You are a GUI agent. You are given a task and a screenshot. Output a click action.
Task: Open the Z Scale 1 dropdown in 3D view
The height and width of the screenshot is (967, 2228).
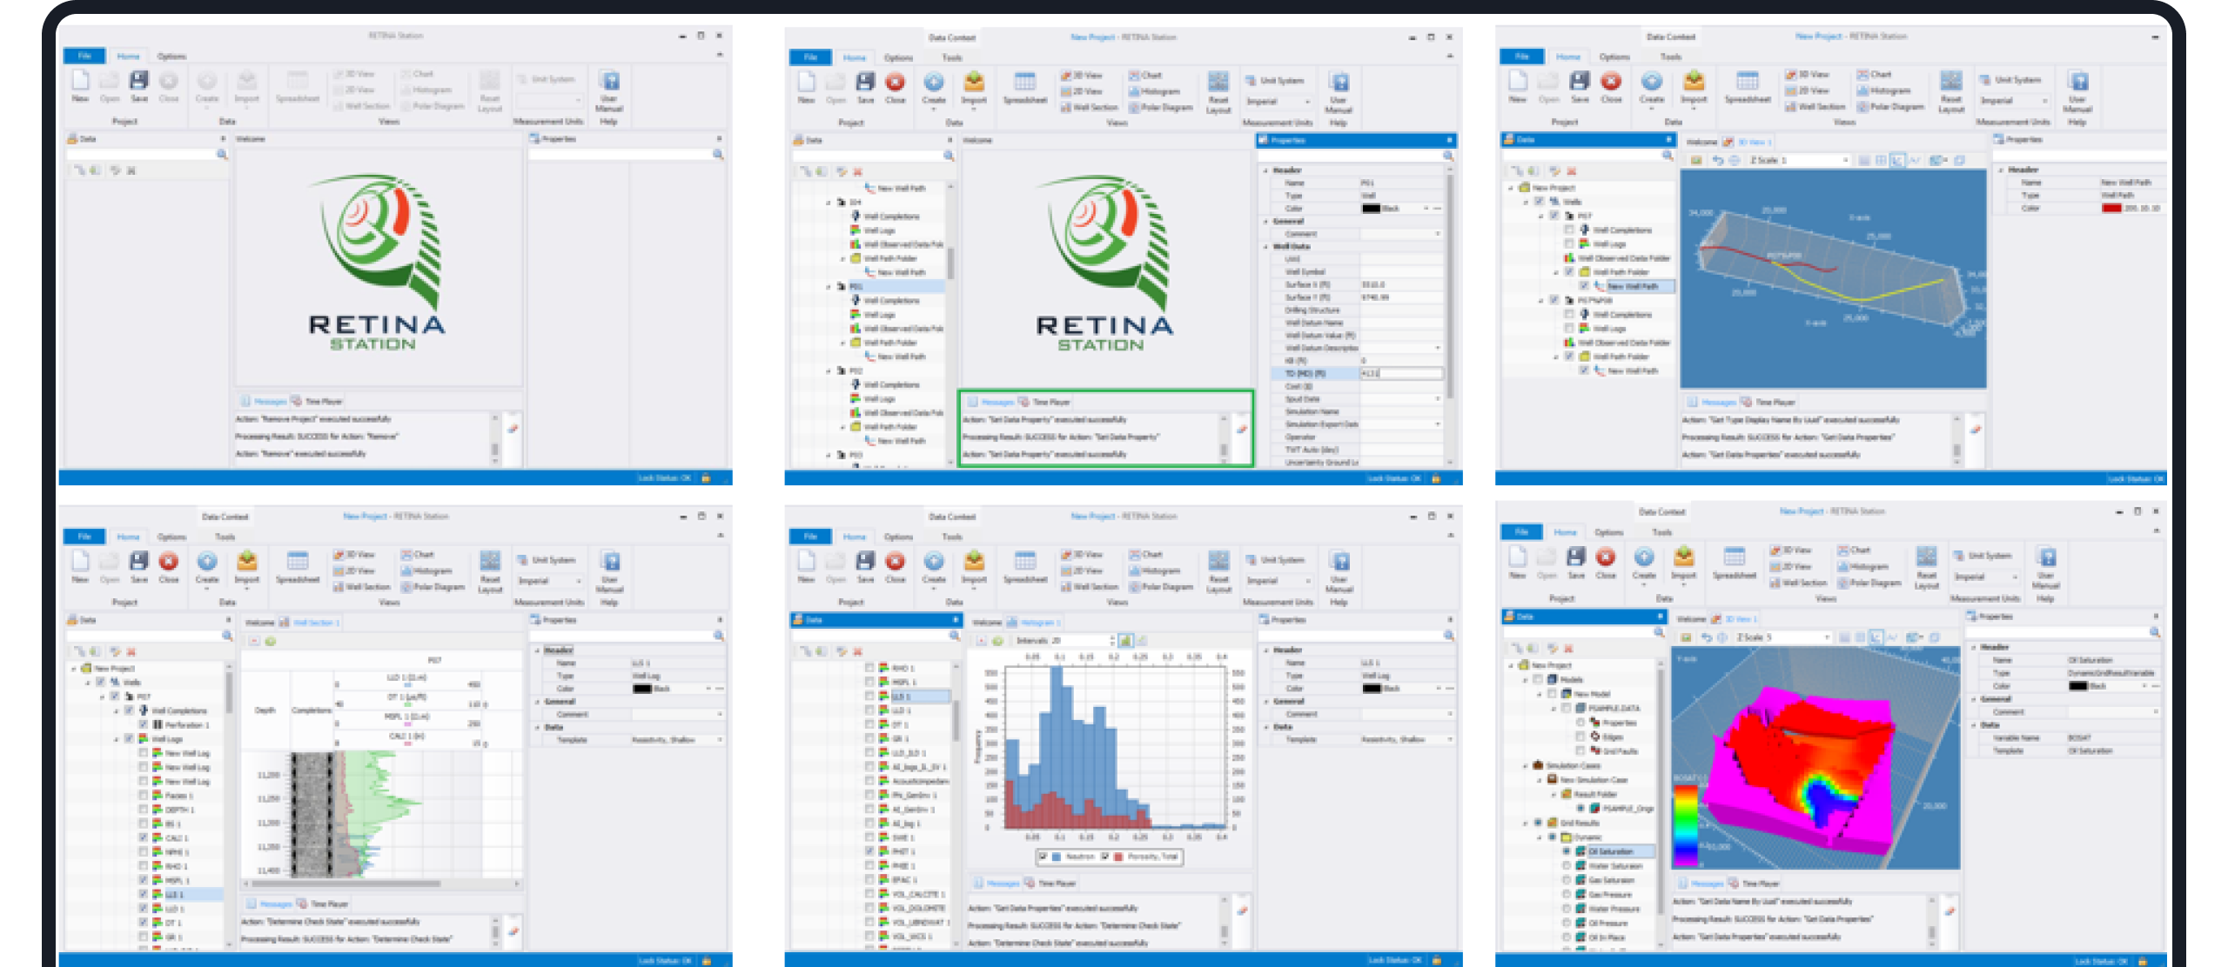1845,160
